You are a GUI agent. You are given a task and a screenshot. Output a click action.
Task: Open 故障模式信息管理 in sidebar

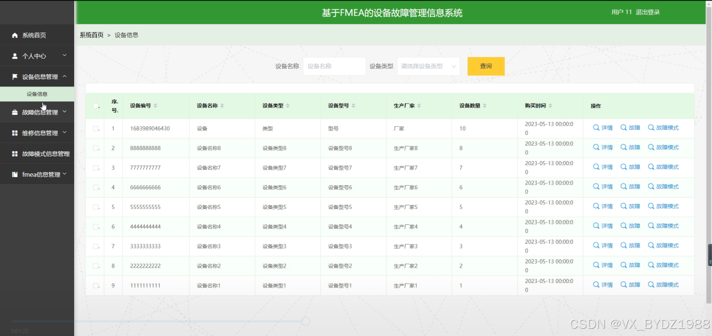37,154
